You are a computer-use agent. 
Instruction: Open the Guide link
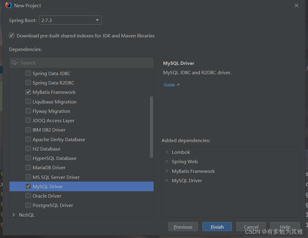point(169,85)
